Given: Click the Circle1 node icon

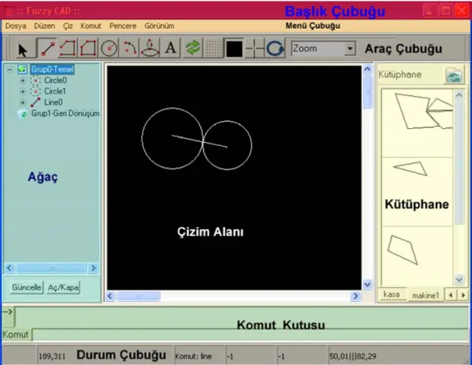Looking at the screenshot, I should pyautogui.click(x=35, y=92).
